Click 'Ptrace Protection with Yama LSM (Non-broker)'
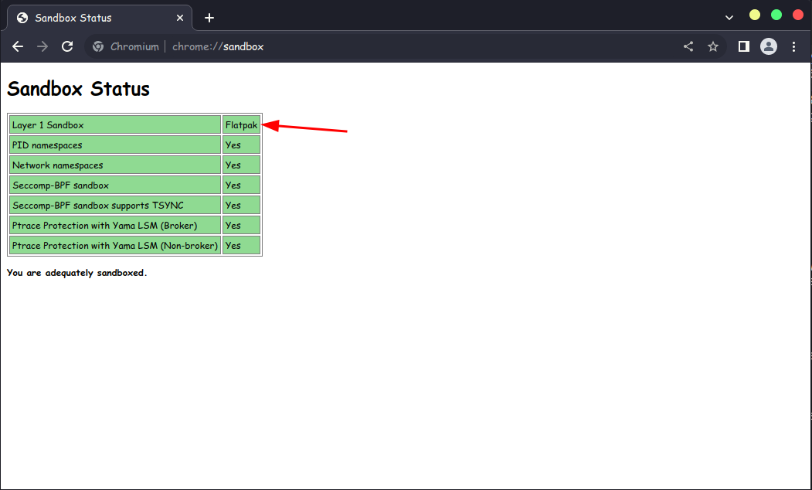The width and height of the screenshot is (812, 490). (115, 246)
